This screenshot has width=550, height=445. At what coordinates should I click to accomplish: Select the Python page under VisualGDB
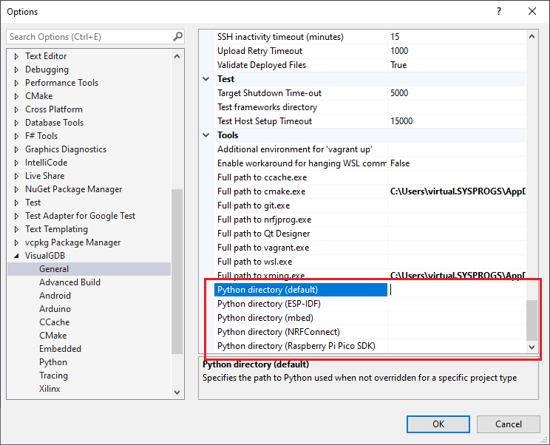(x=53, y=362)
